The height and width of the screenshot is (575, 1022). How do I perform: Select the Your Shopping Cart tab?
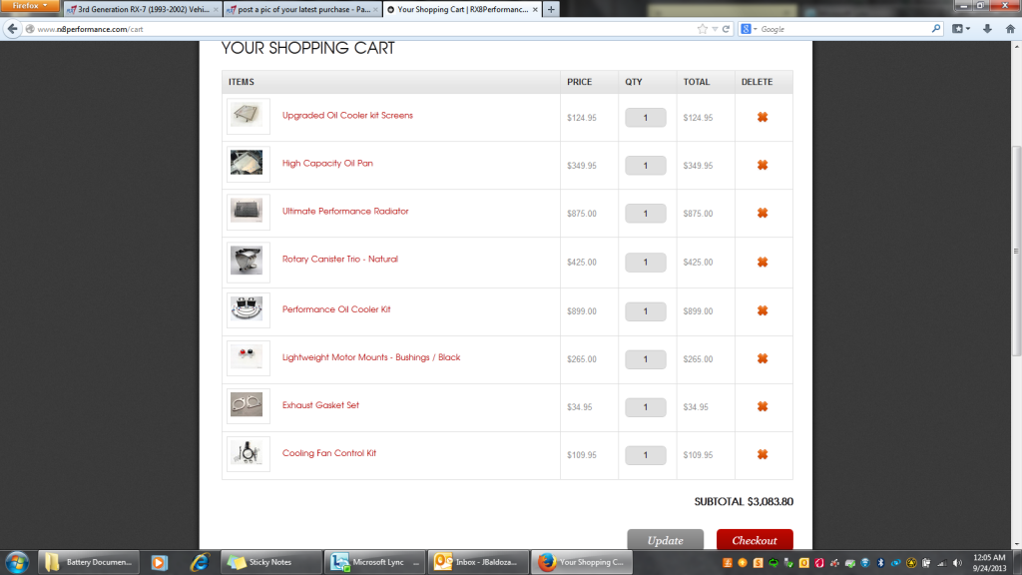coord(462,9)
